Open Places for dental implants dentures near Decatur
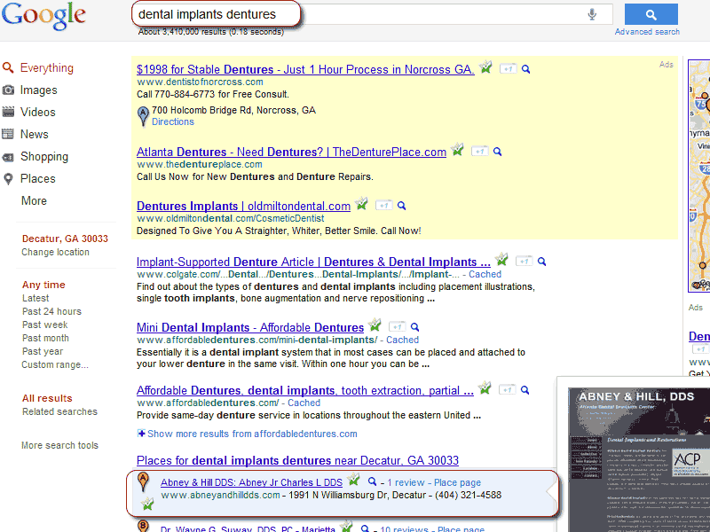 click(297, 460)
